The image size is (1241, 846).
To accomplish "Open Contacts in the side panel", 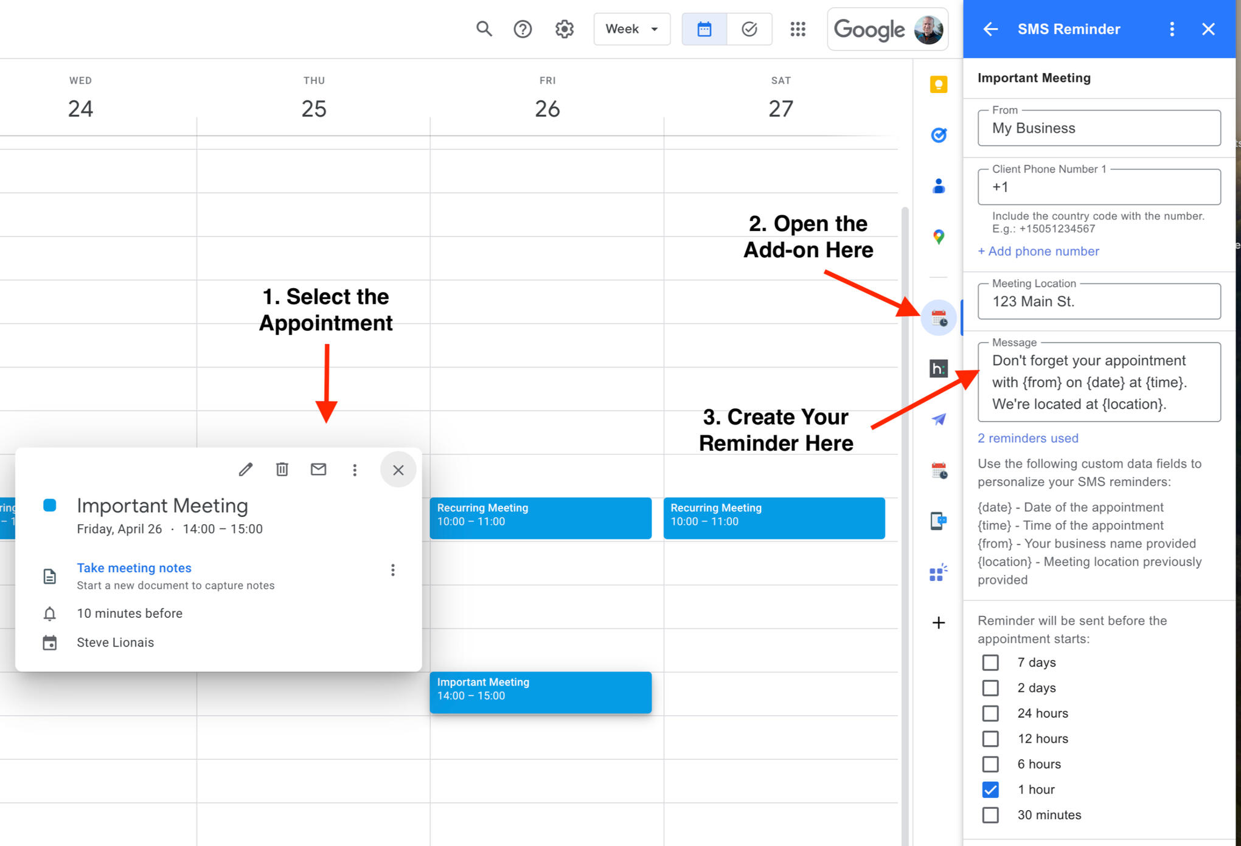I will click(x=938, y=186).
